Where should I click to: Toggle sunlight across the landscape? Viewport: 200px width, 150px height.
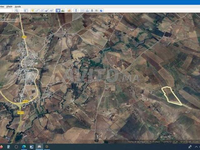pos(63,10)
